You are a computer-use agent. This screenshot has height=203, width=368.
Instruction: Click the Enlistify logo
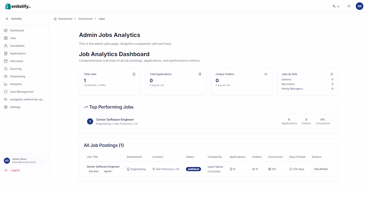pos(18,6)
